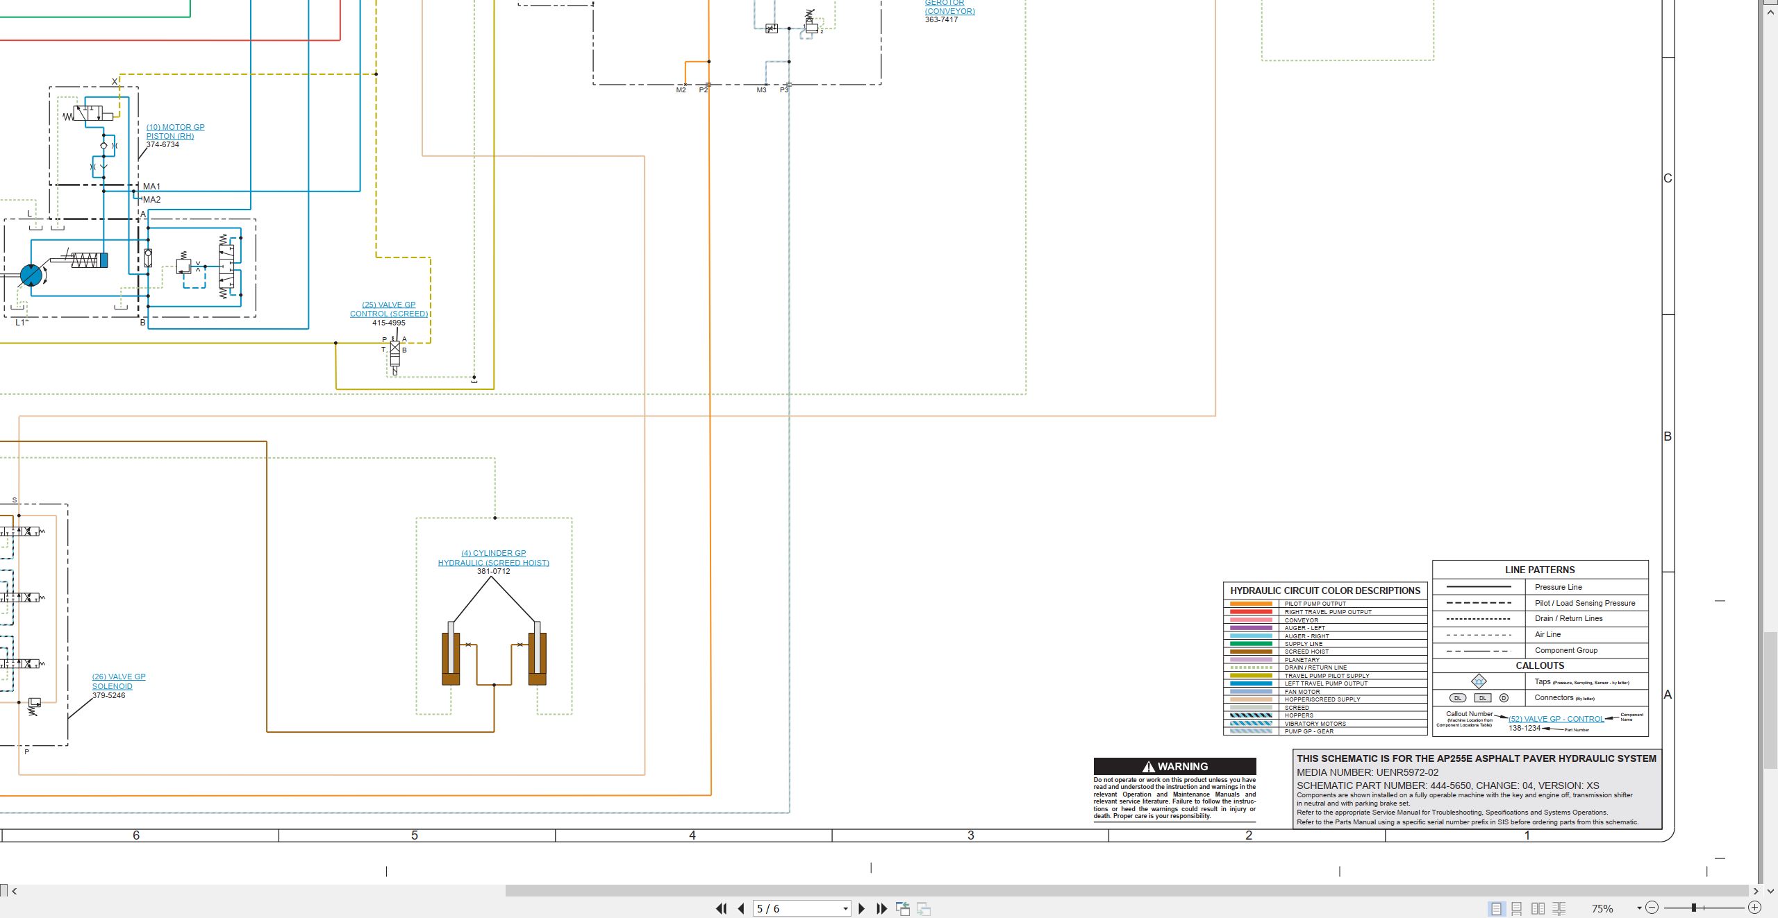1778x918 pixels.
Task: Go to the previous page
Action: [741, 908]
